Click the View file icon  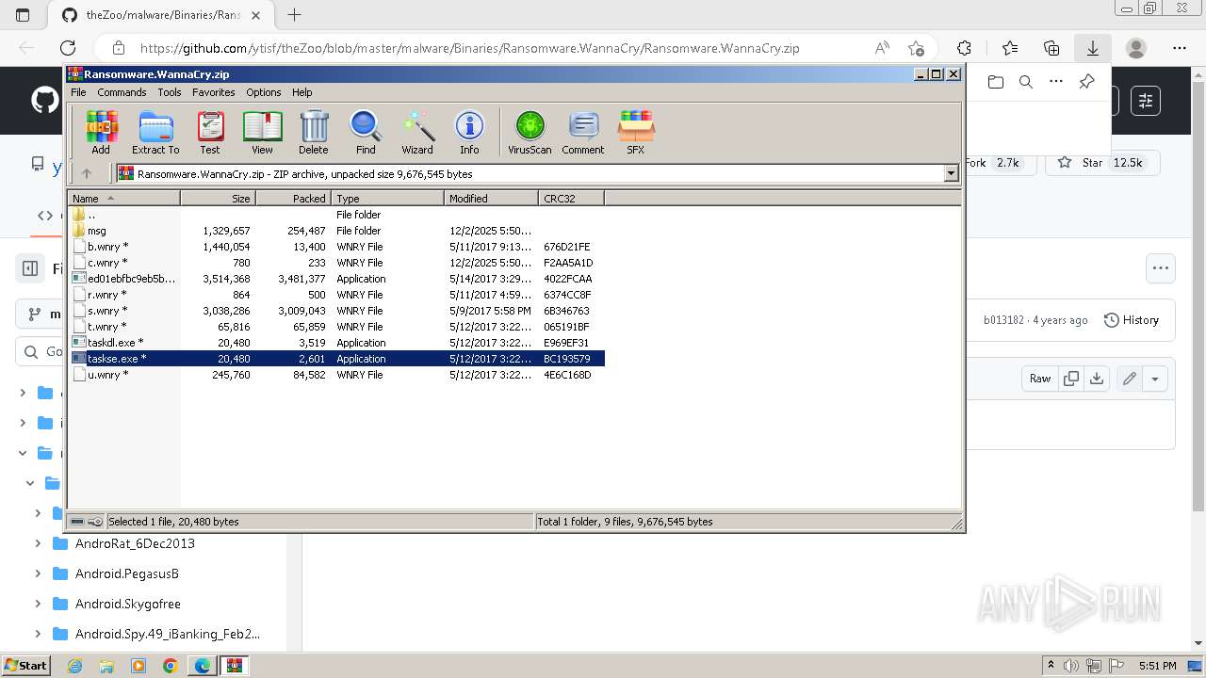pyautogui.click(x=262, y=132)
